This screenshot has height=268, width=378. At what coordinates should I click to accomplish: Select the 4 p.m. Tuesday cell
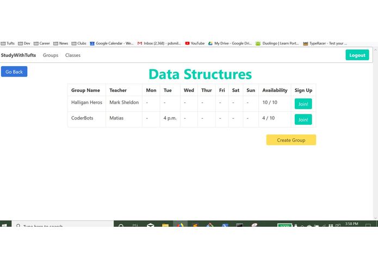(170, 119)
